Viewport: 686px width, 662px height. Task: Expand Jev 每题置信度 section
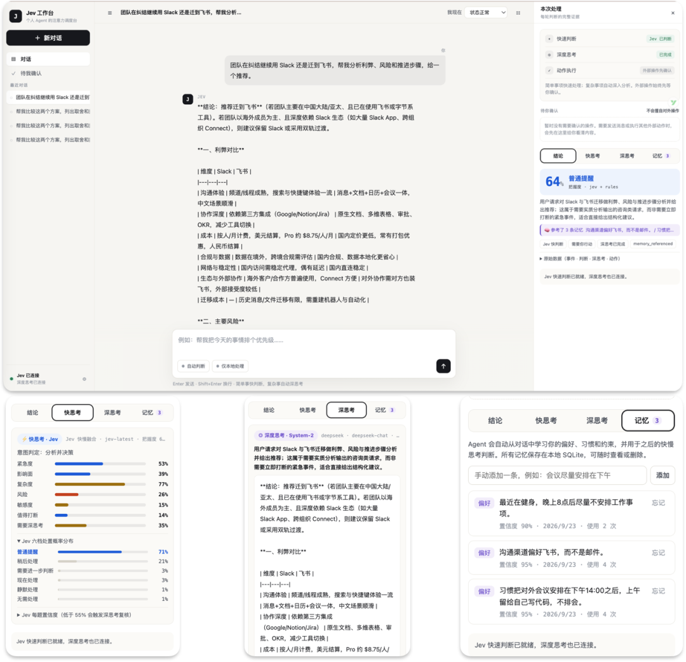pyautogui.click(x=74, y=615)
